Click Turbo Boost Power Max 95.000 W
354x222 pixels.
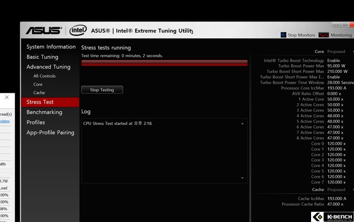(x=336, y=66)
